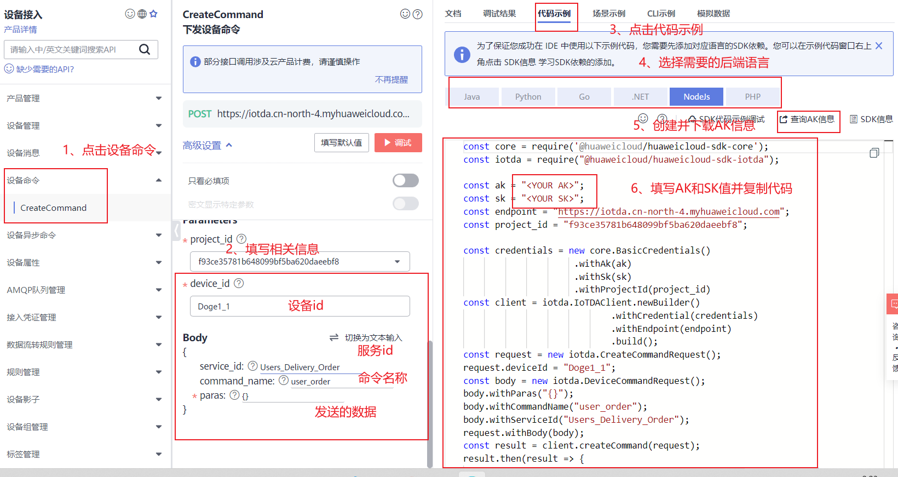The height and width of the screenshot is (477, 898).
Task: Expand the 规则管理 menu
Action: [85, 372]
